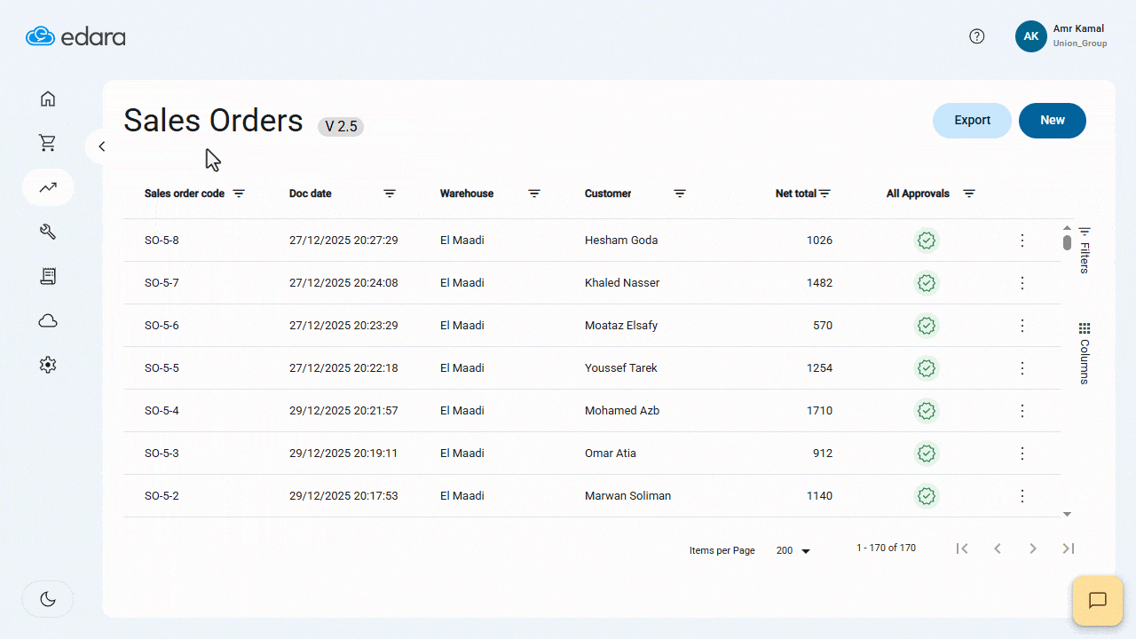This screenshot has height=639, width=1136.
Task: Go to previous page
Action: click(998, 548)
